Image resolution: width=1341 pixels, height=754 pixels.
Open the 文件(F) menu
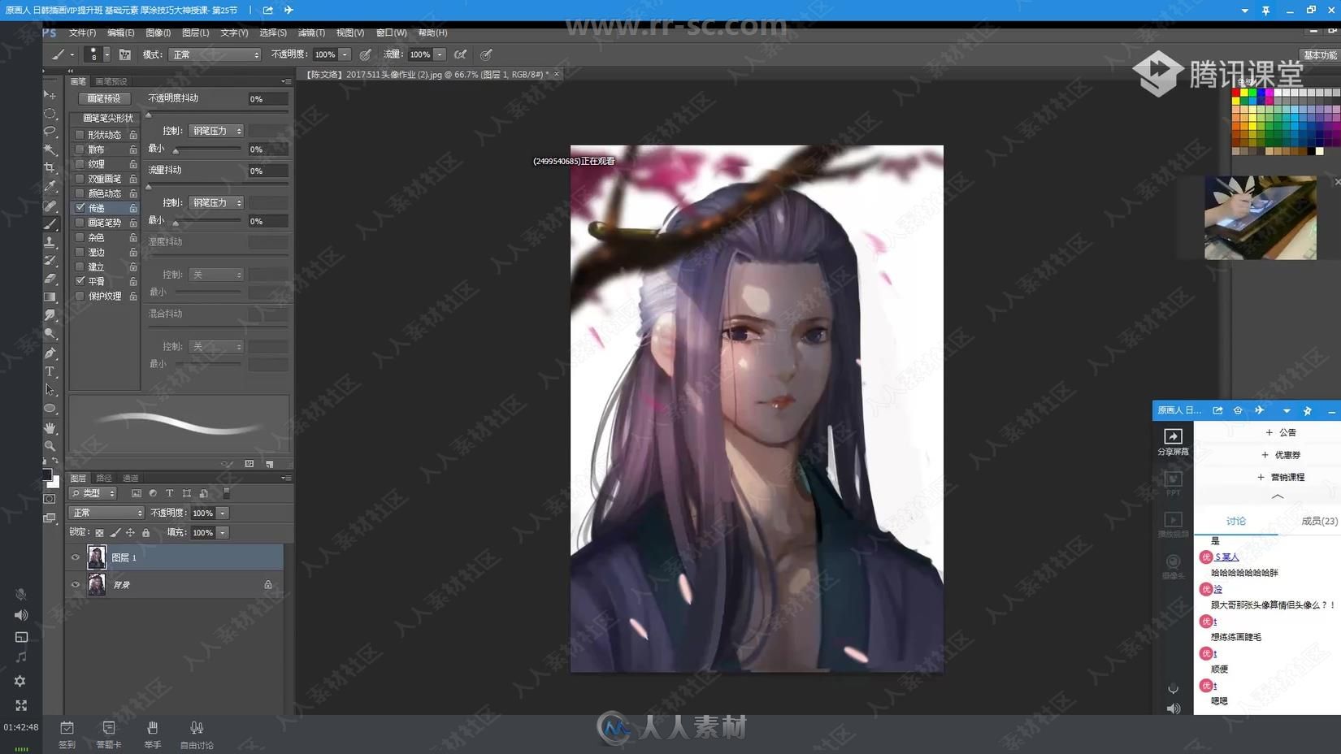[82, 32]
